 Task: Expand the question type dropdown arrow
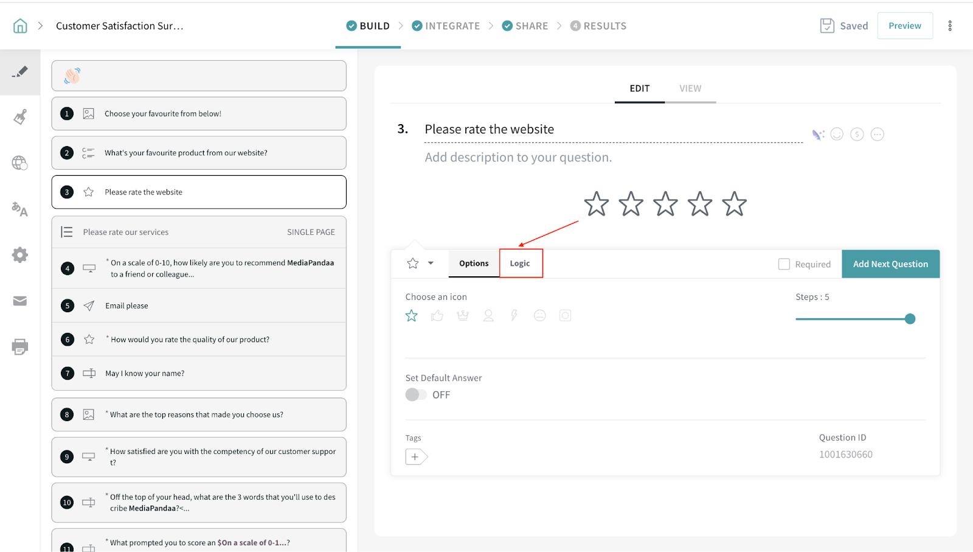click(x=431, y=264)
